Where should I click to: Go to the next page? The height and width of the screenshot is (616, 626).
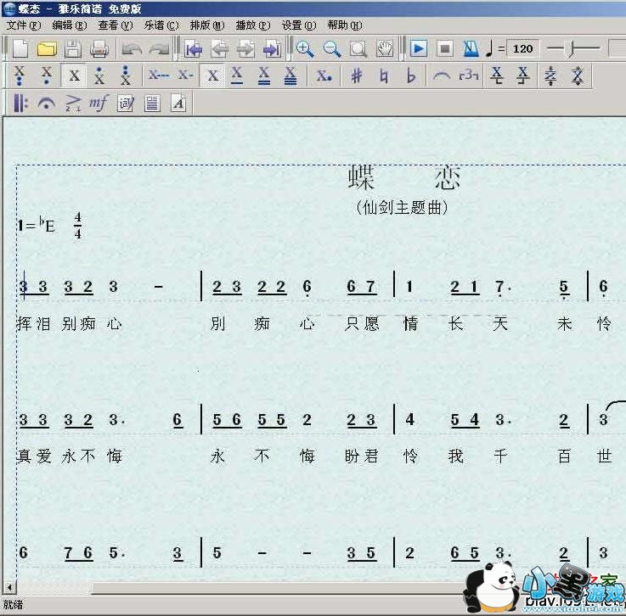pos(245,49)
